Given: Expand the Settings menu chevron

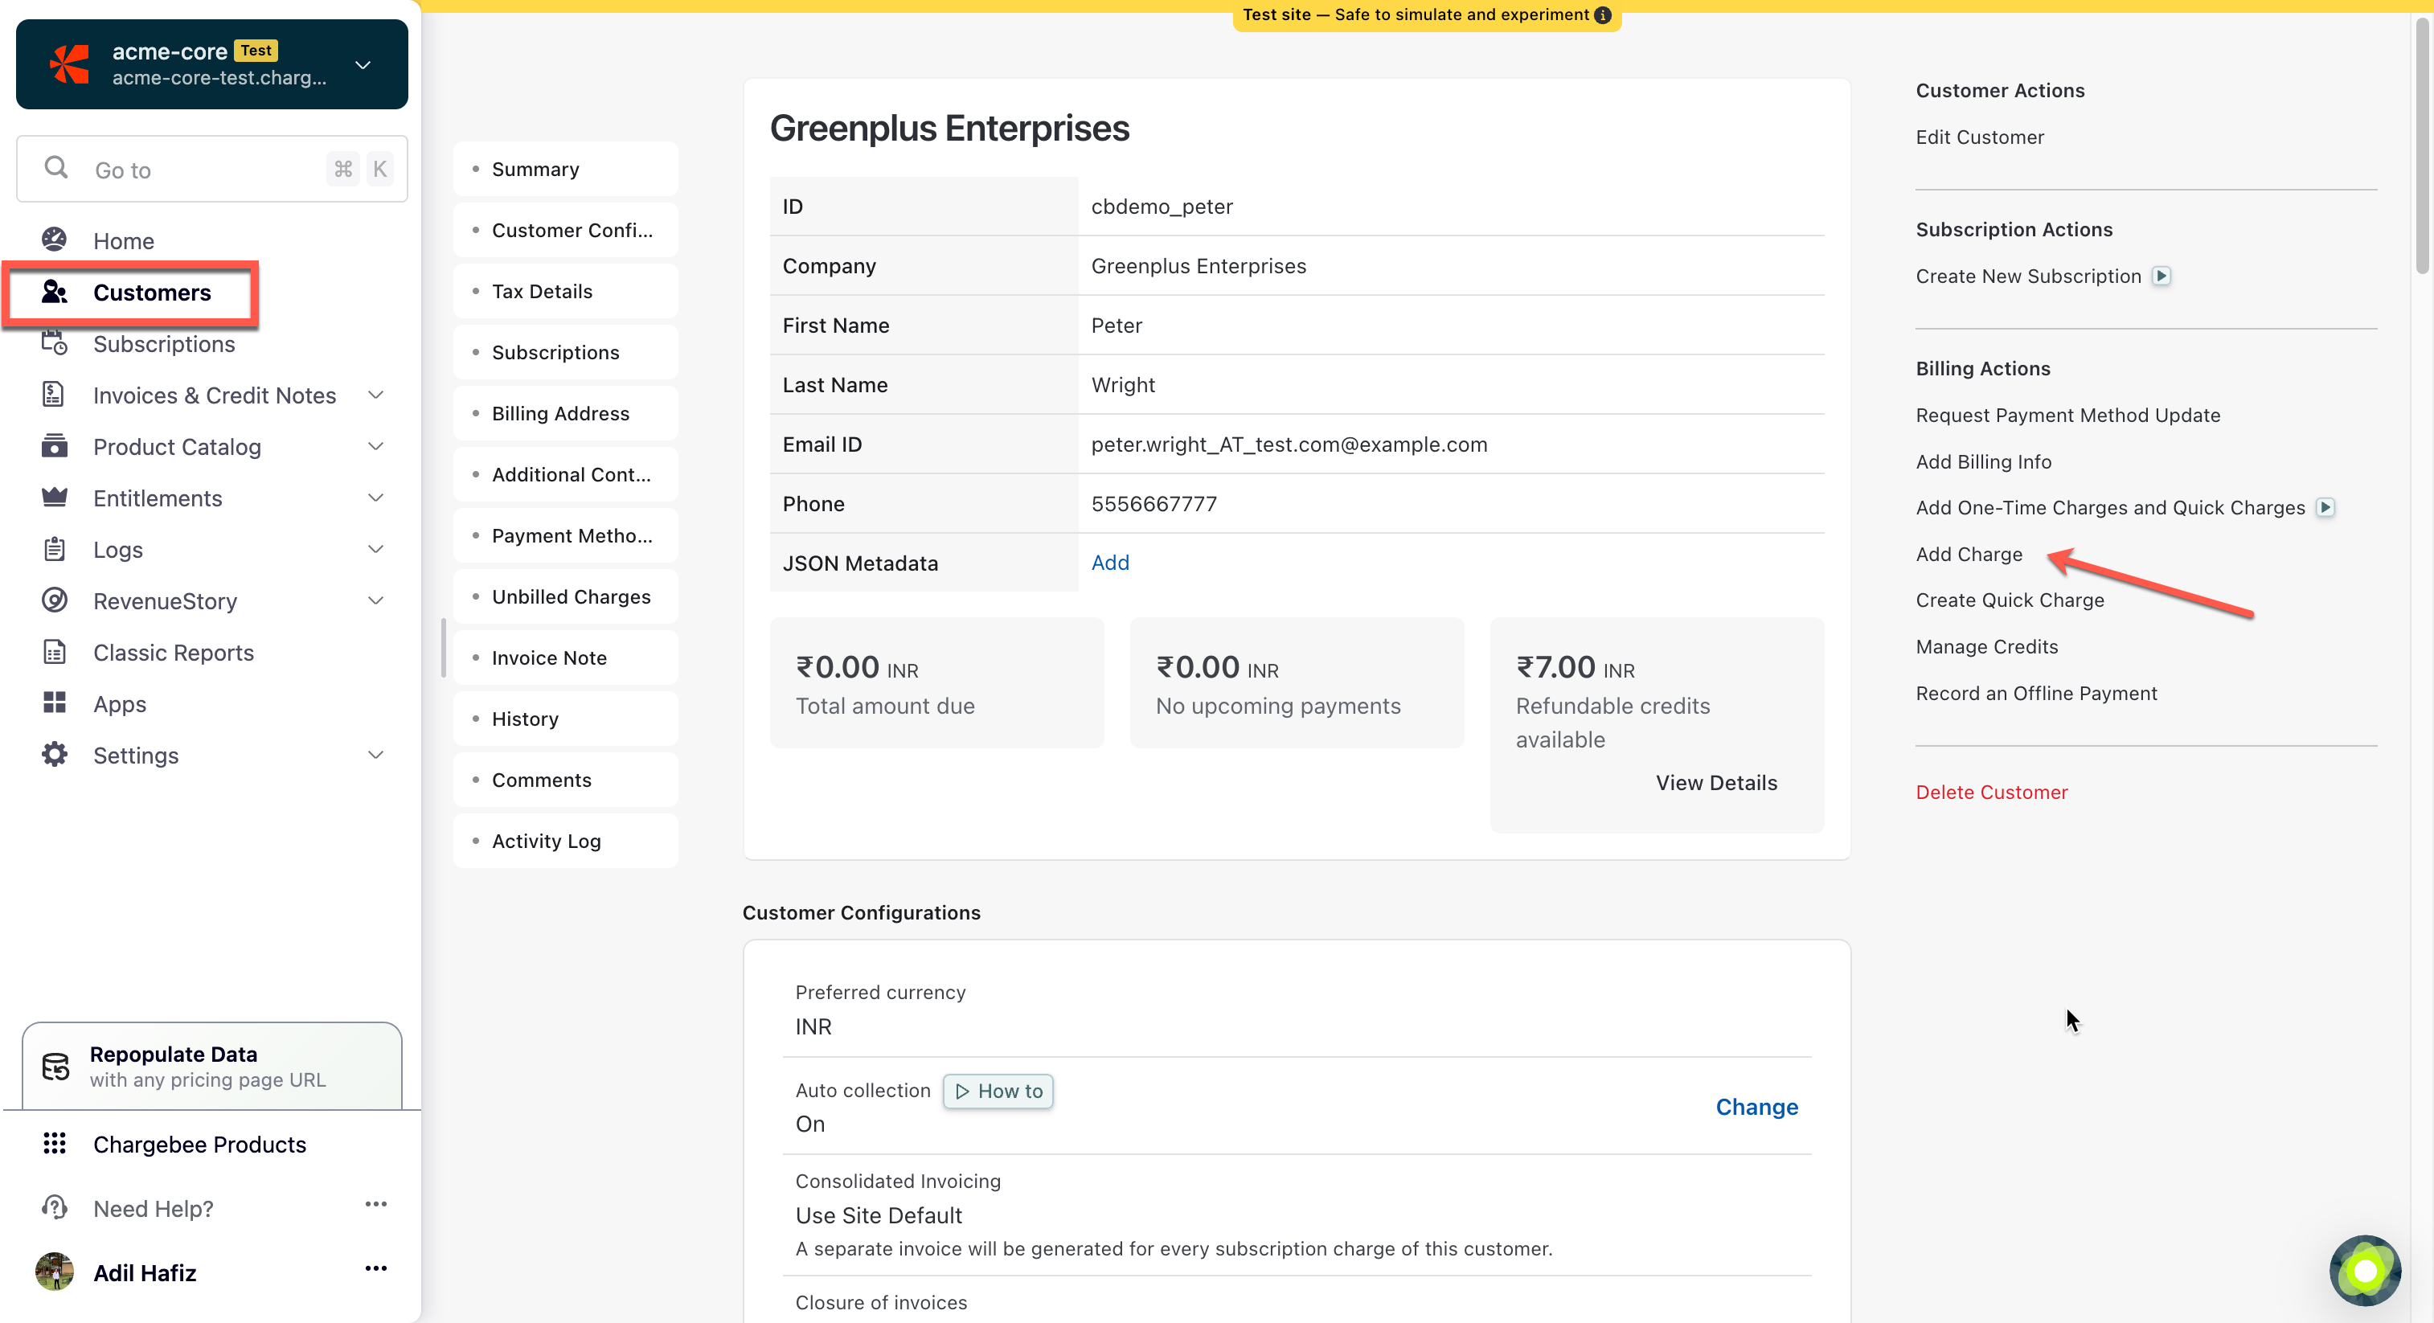Looking at the screenshot, I should click(375, 755).
